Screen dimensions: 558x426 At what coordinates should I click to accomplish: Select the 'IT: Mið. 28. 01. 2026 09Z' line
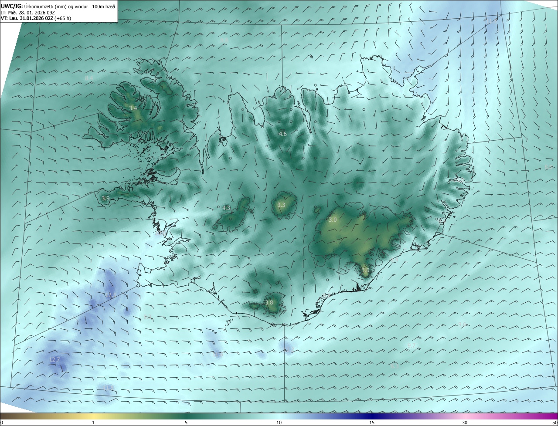(x=28, y=12)
